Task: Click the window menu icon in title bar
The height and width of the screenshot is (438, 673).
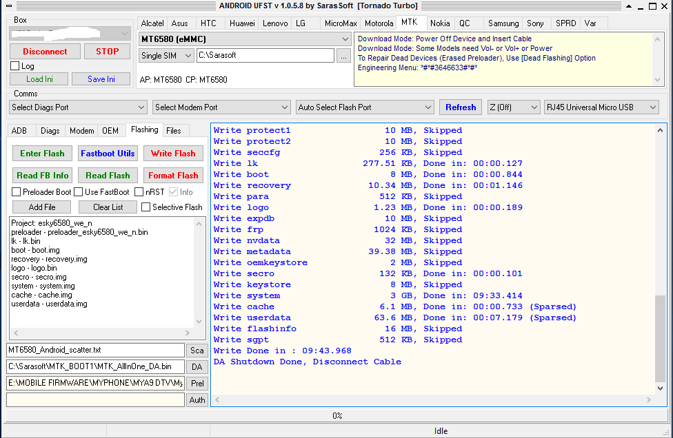Action: pyautogui.click(x=8, y=6)
